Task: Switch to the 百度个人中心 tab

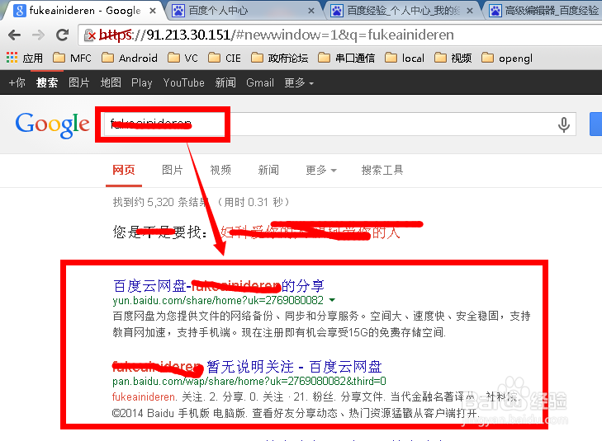Action: click(242, 11)
